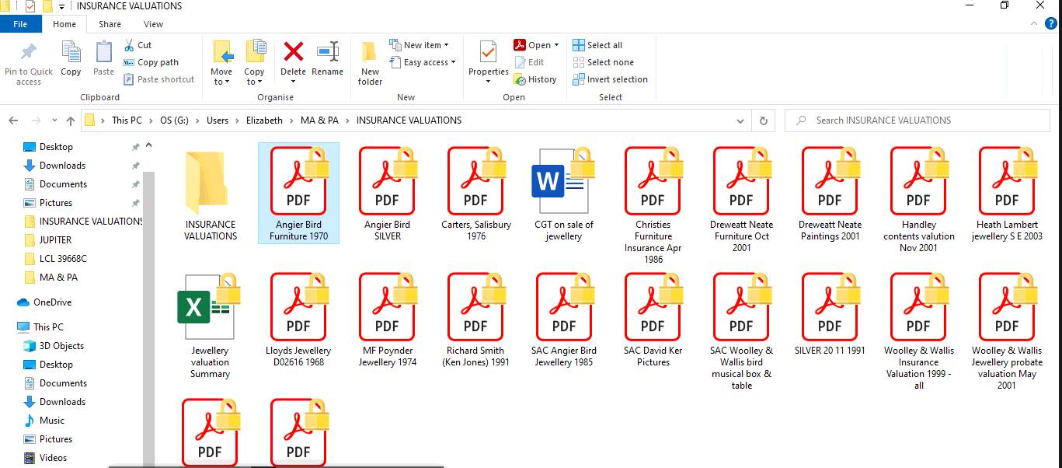Select JUPITER folder in navigation pane
The width and height of the screenshot is (1062, 468).
pyautogui.click(x=55, y=240)
